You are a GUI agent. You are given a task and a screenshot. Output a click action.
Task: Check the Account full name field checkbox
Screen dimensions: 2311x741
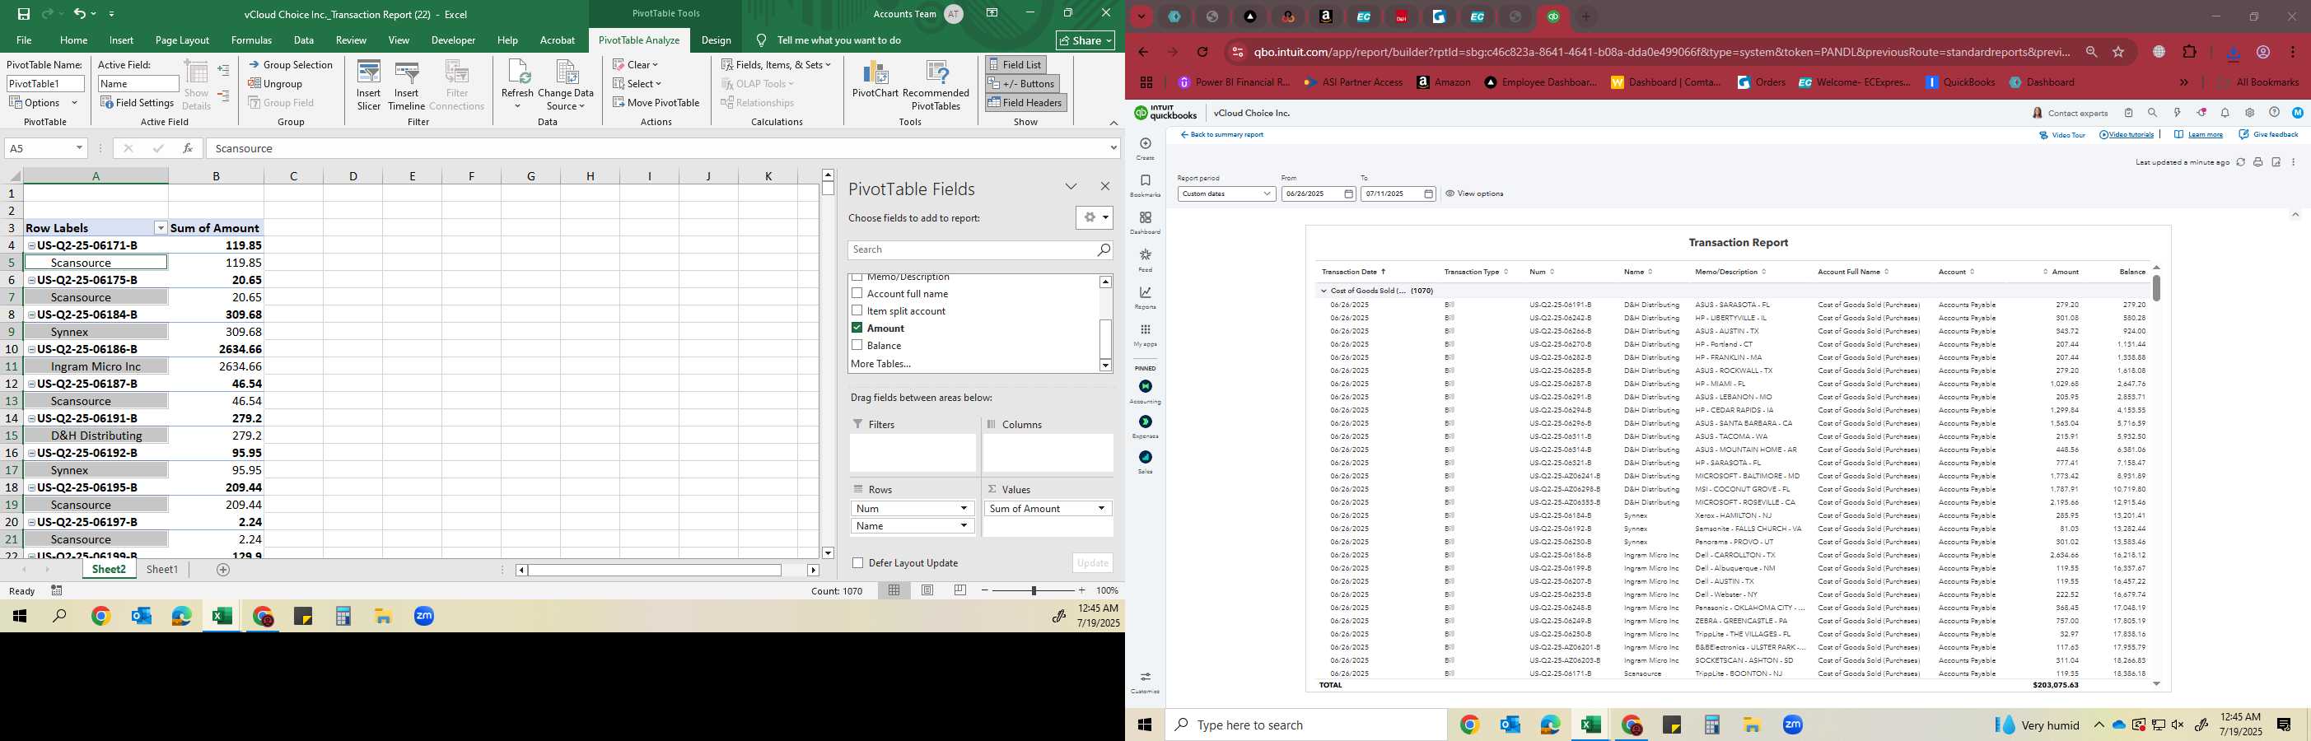857,292
